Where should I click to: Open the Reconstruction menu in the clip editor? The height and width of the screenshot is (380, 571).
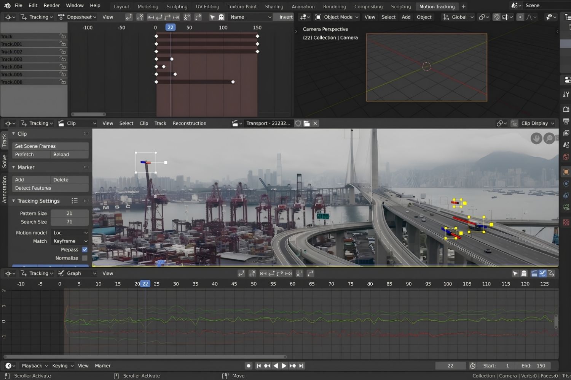point(189,123)
